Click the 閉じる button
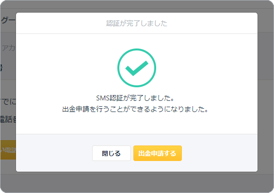The width and height of the screenshot is (274, 193). [112, 153]
